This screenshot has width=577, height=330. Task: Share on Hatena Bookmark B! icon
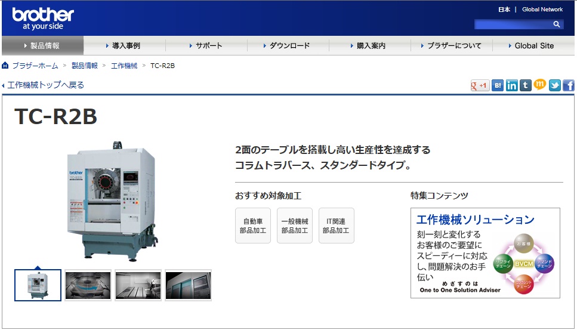click(498, 85)
